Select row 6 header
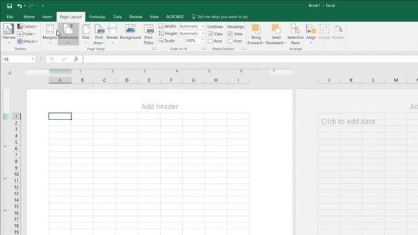The height and width of the screenshot is (235, 418). 16,148
